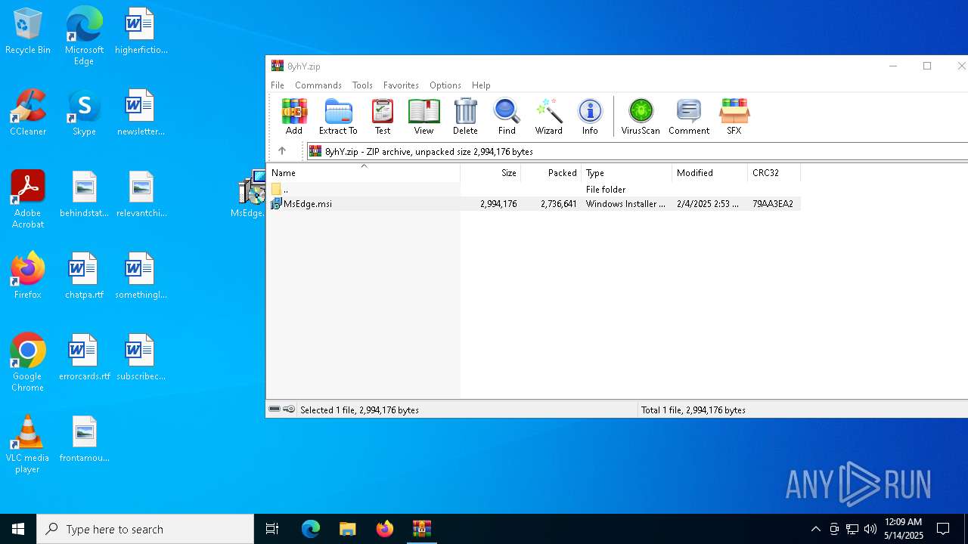Select the parent folder '..' row
The width and height of the screenshot is (968, 544).
tap(534, 190)
